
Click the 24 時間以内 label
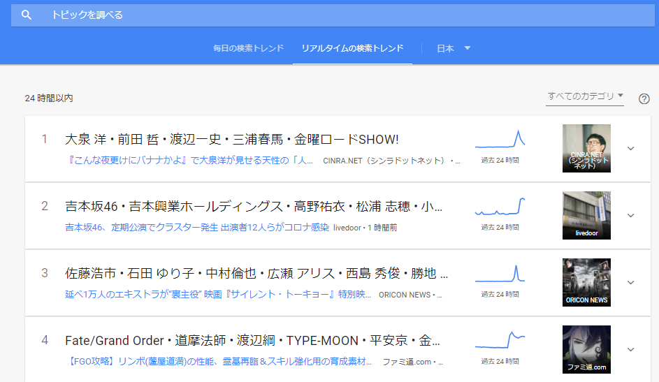point(49,98)
